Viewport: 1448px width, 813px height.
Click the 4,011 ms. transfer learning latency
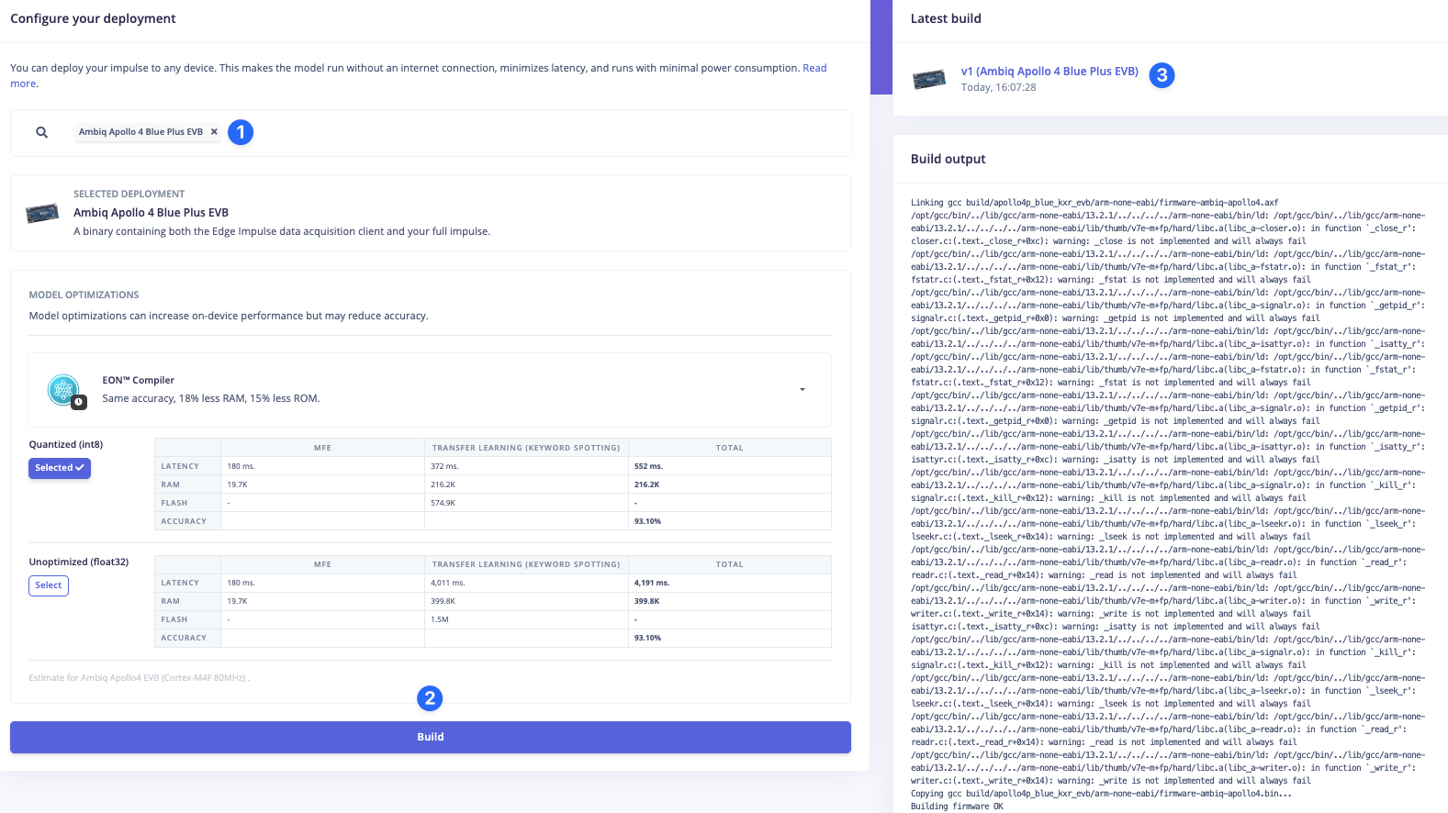click(x=448, y=583)
